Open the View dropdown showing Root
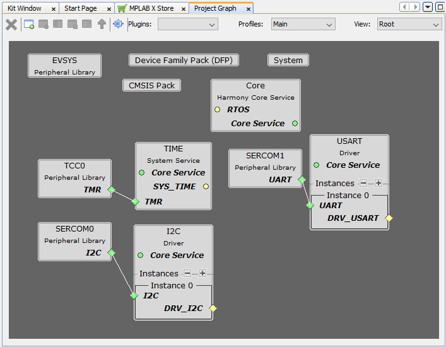 [x=409, y=25]
